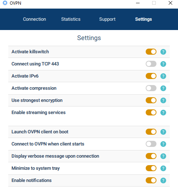Open help for Connect using TCP 443
The width and height of the screenshot is (178, 193).
point(163,64)
